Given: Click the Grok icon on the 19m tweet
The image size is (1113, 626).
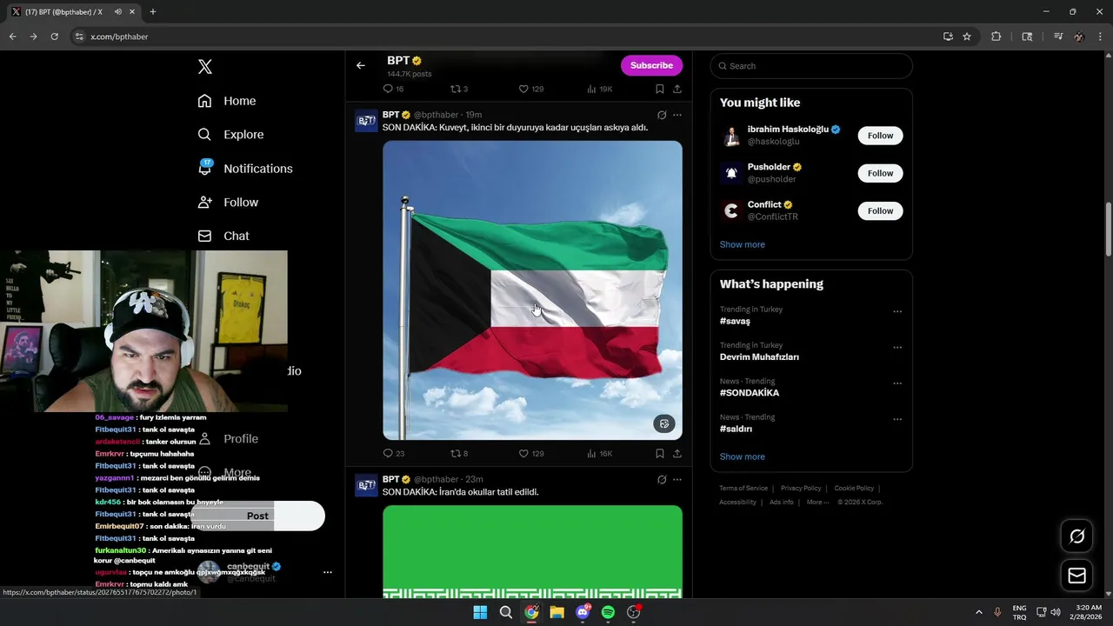Looking at the screenshot, I should pyautogui.click(x=662, y=115).
